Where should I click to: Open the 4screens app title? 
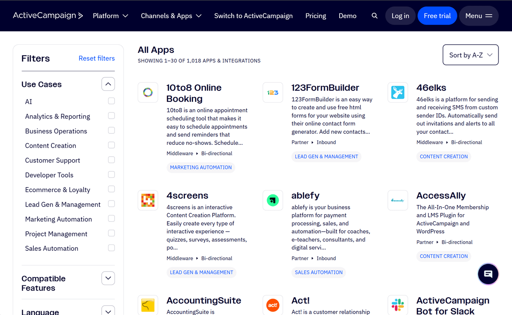(187, 196)
